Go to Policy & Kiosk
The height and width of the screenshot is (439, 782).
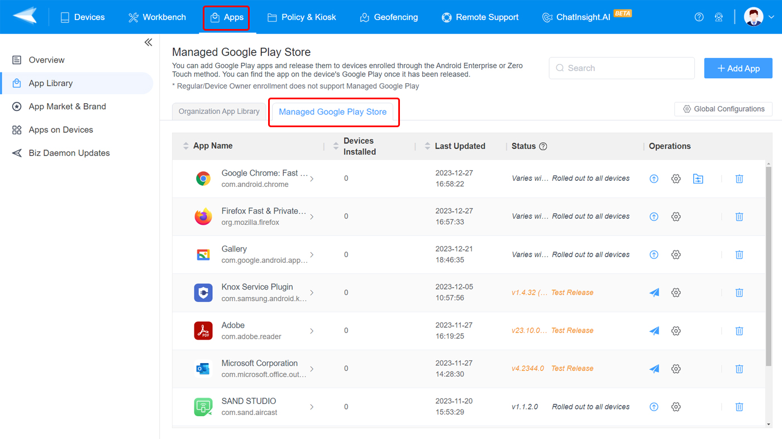(302, 17)
